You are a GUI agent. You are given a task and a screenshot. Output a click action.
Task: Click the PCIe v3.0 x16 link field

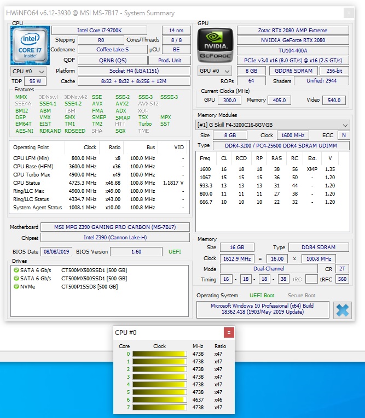(x=293, y=61)
